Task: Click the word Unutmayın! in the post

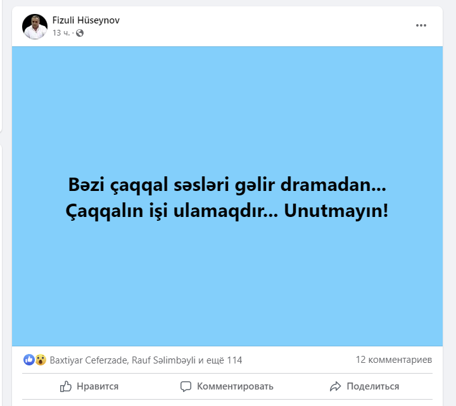Action: pos(336,210)
